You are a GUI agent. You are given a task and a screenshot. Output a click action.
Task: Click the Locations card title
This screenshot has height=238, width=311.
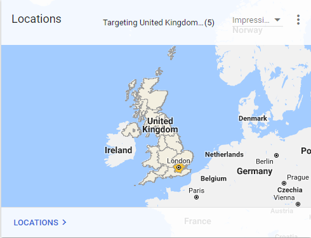pyautogui.click(x=36, y=19)
